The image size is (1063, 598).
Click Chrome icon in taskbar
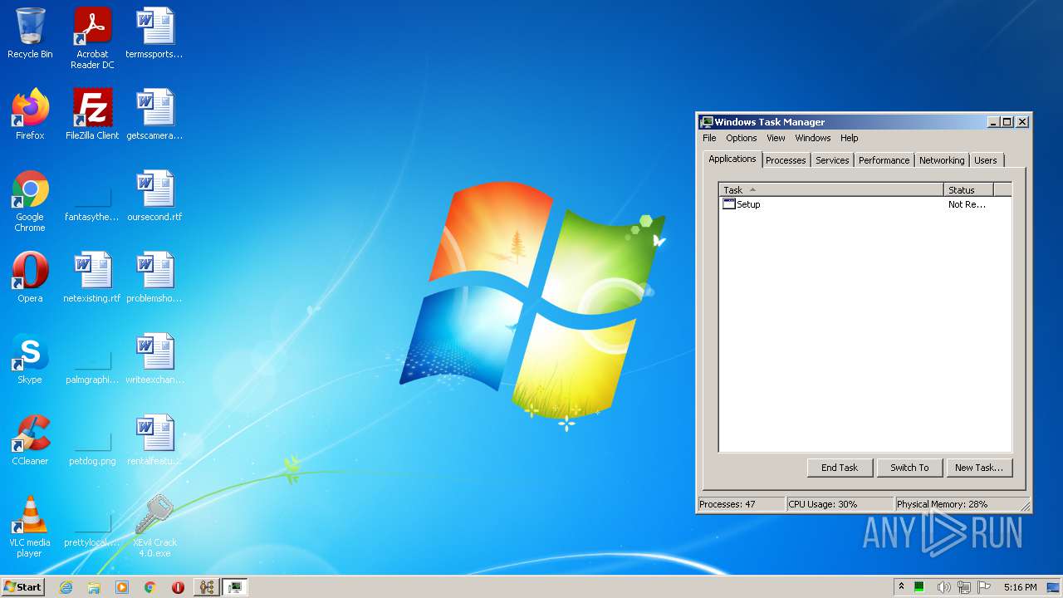[150, 587]
